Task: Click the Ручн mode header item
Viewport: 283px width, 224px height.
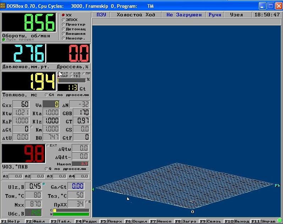Action: click(214, 15)
